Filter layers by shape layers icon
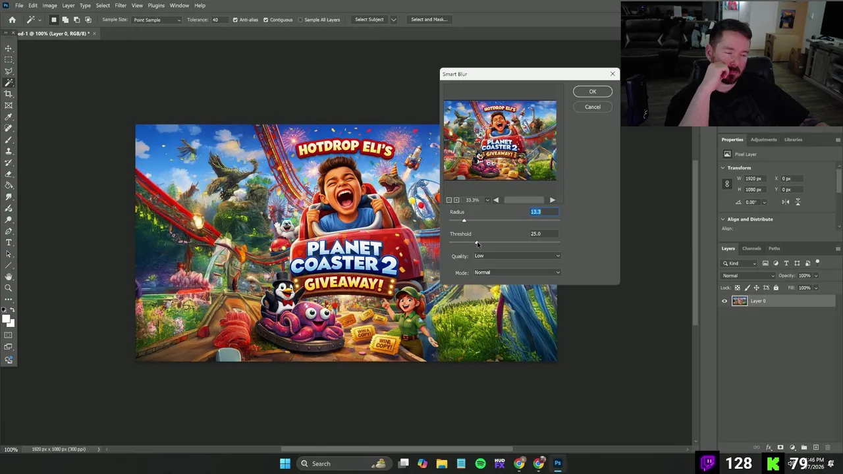 tap(797, 263)
